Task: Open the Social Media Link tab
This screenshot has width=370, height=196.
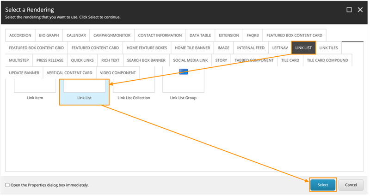Action: (191, 60)
